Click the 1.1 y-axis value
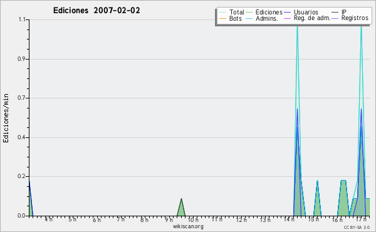 tap(22, 19)
